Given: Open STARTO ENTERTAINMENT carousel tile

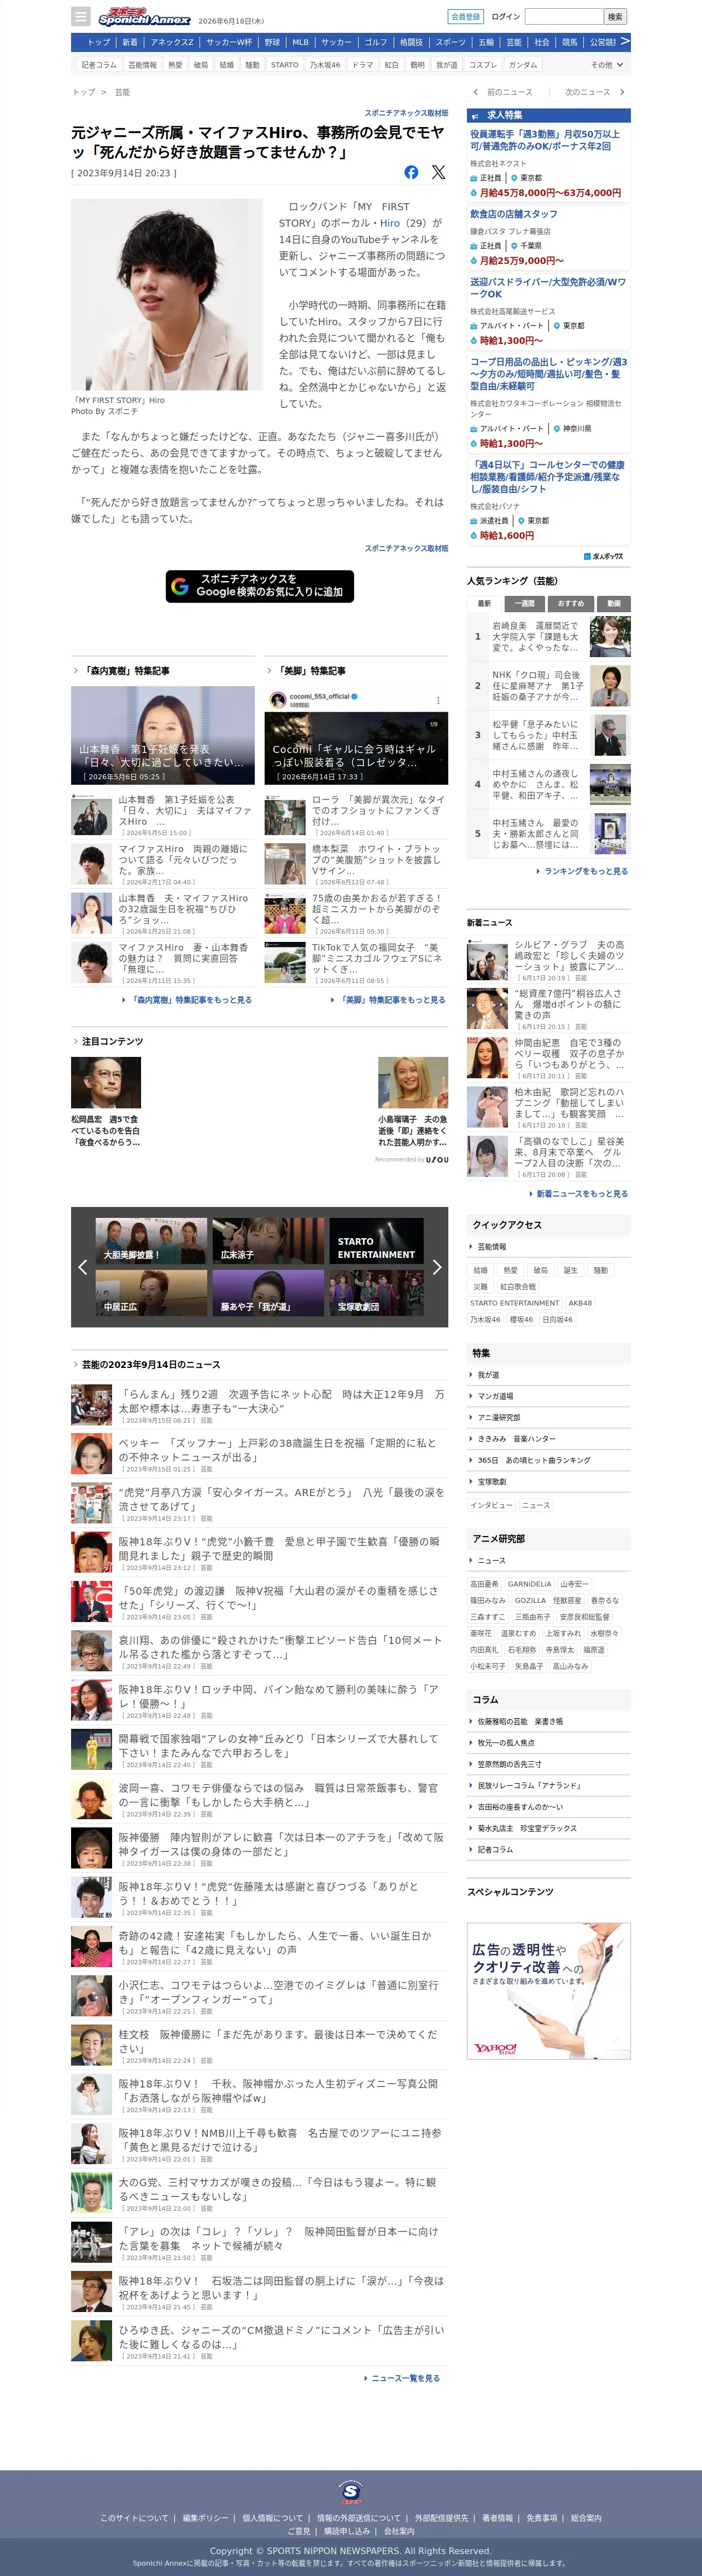Looking at the screenshot, I should click(x=377, y=1241).
